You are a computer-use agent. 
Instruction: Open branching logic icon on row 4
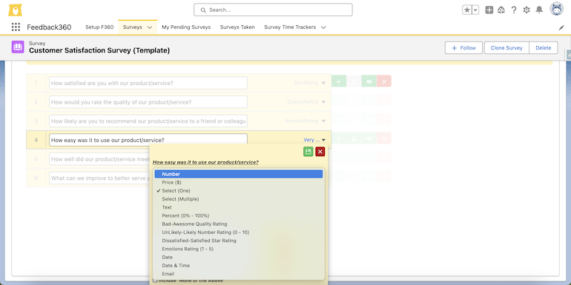tap(354, 138)
